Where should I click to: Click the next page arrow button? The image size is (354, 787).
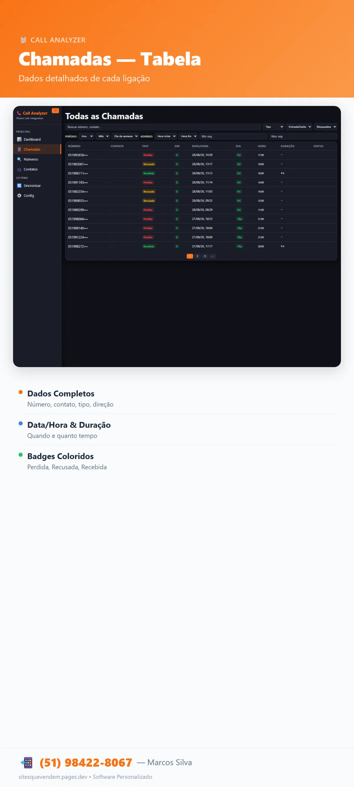click(x=213, y=256)
